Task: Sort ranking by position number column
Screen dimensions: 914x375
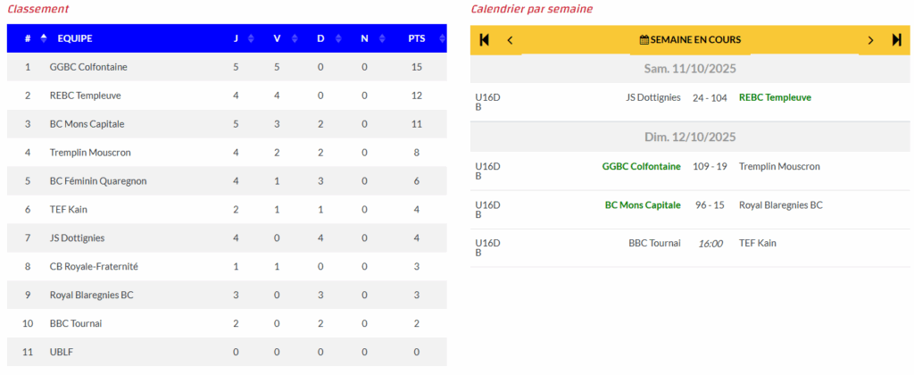Action: pyautogui.click(x=29, y=38)
